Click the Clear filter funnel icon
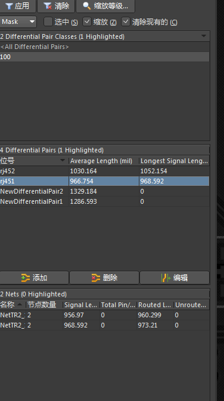 (48, 6)
